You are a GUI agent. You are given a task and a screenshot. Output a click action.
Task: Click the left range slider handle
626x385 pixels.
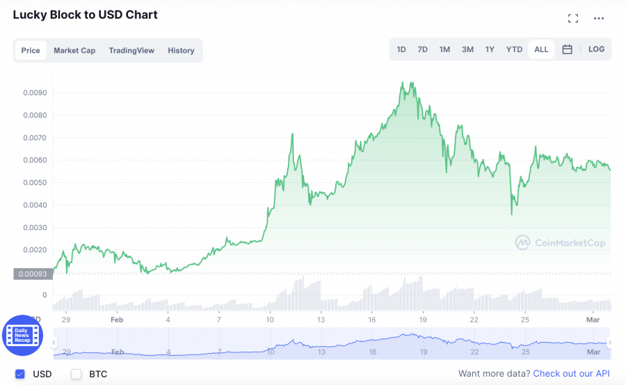[54, 343]
